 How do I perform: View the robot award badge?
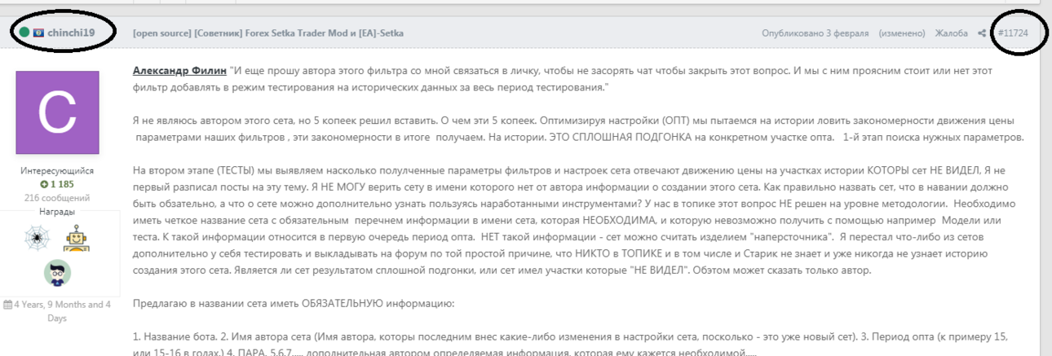pyautogui.click(x=77, y=237)
